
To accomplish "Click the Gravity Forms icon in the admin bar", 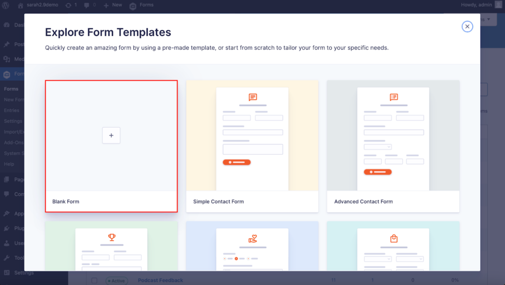I will click(133, 5).
